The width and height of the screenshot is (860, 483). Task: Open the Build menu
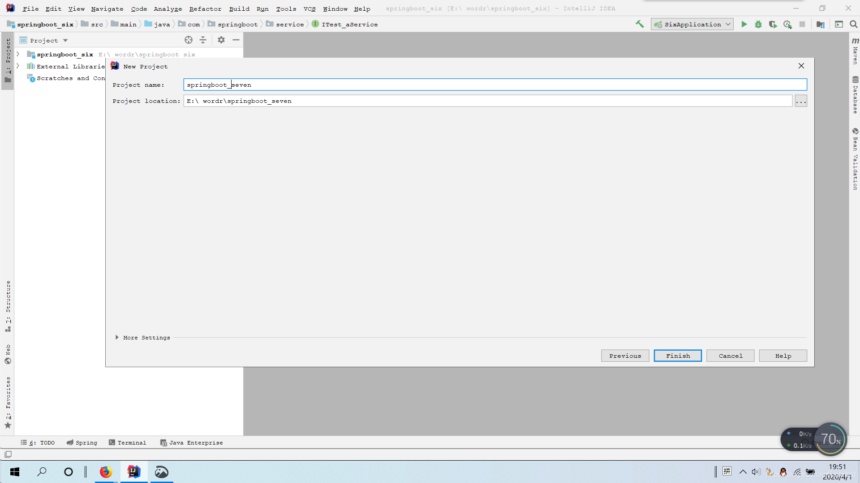239,8
